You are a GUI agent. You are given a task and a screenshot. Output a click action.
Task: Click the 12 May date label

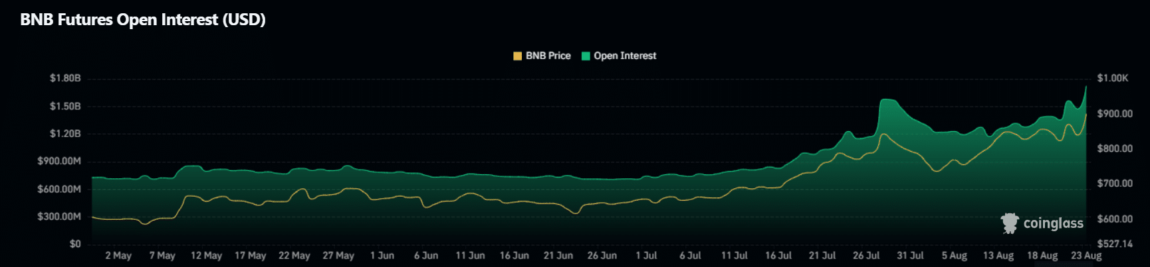206,256
